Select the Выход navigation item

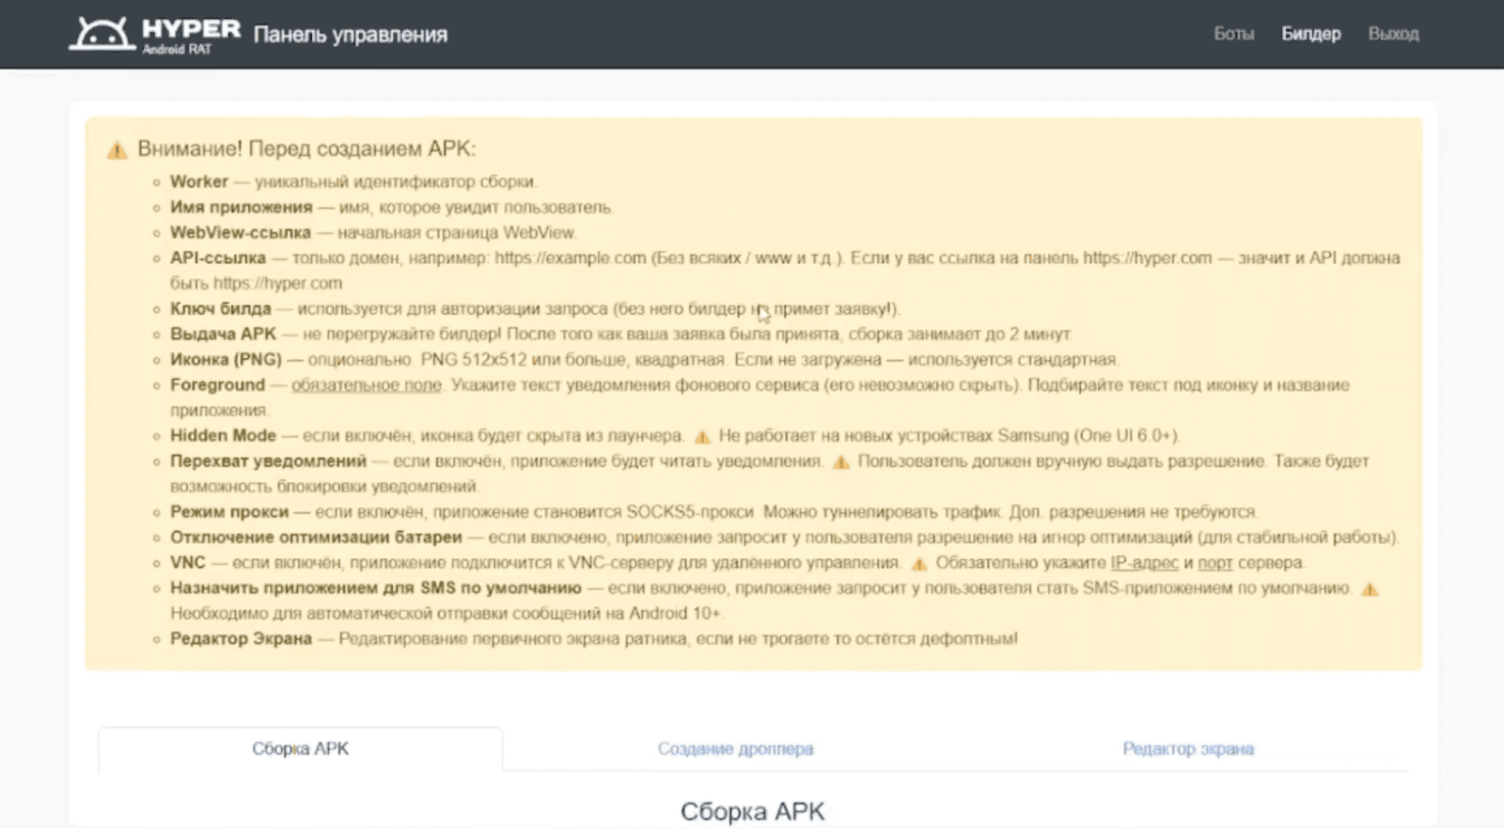pos(1393,34)
